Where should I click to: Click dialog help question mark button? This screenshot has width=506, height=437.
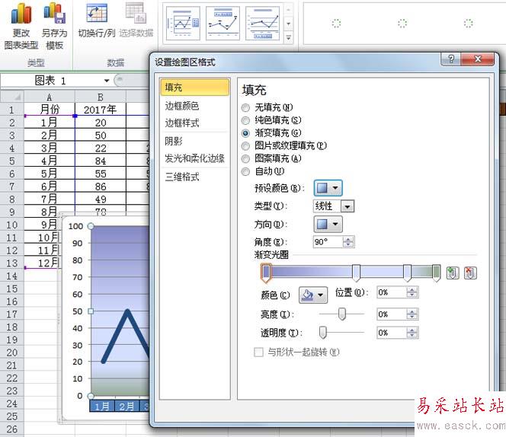(451, 59)
